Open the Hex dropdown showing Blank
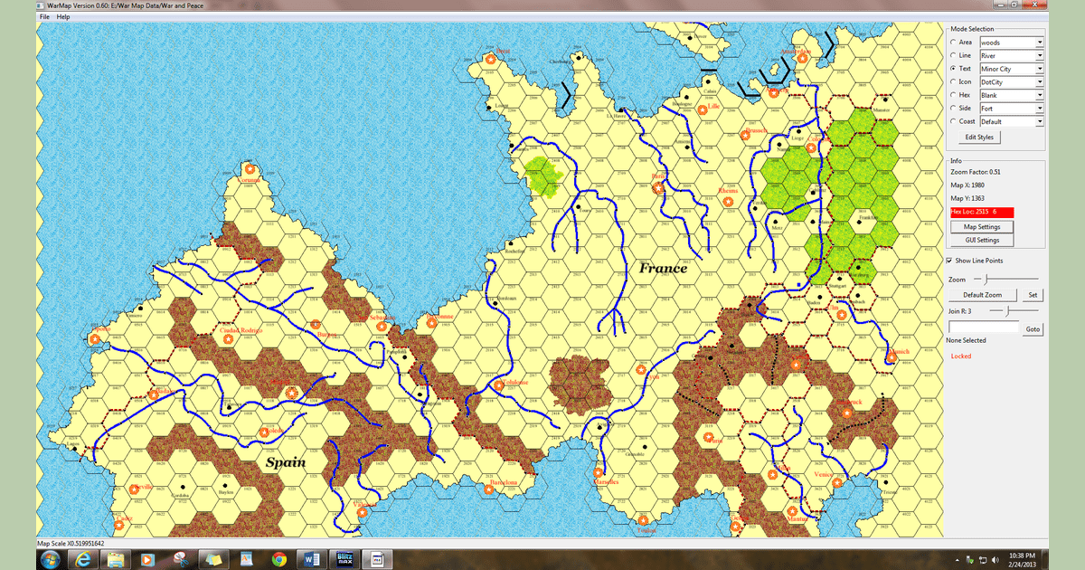The width and height of the screenshot is (1085, 570). point(1012,95)
